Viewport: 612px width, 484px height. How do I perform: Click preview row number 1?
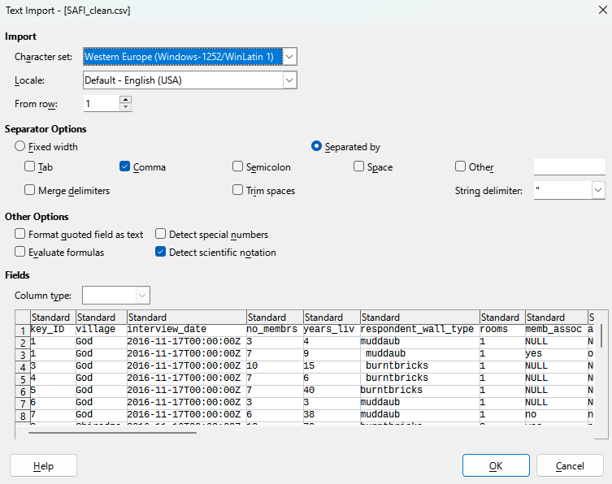click(23, 331)
